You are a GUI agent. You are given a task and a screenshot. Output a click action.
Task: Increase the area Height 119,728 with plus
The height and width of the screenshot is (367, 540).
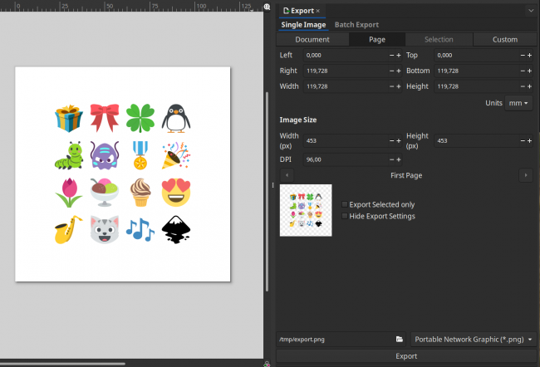530,86
